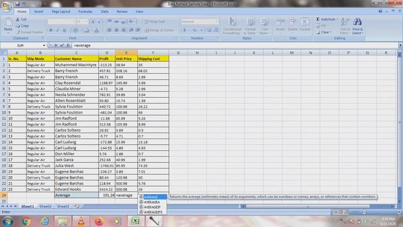Open Insert Function fx dialog
The image size is (403, 227).
[x=68, y=45]
